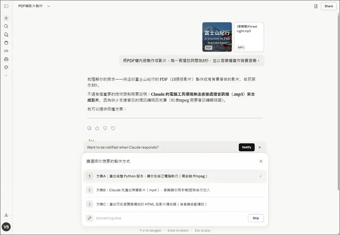The height and width of the screenshot is (235, 340).
Task: Expand more sidebar items chevron
Action: (x=6, y=76)
